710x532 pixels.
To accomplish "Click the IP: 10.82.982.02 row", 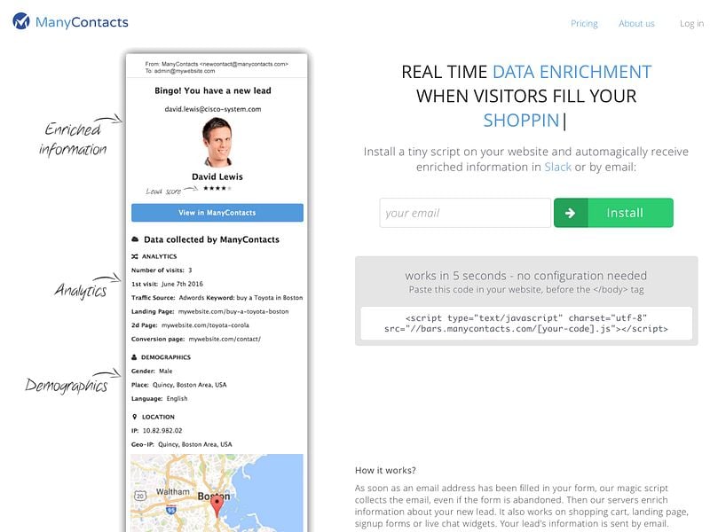I will point(157,431).
